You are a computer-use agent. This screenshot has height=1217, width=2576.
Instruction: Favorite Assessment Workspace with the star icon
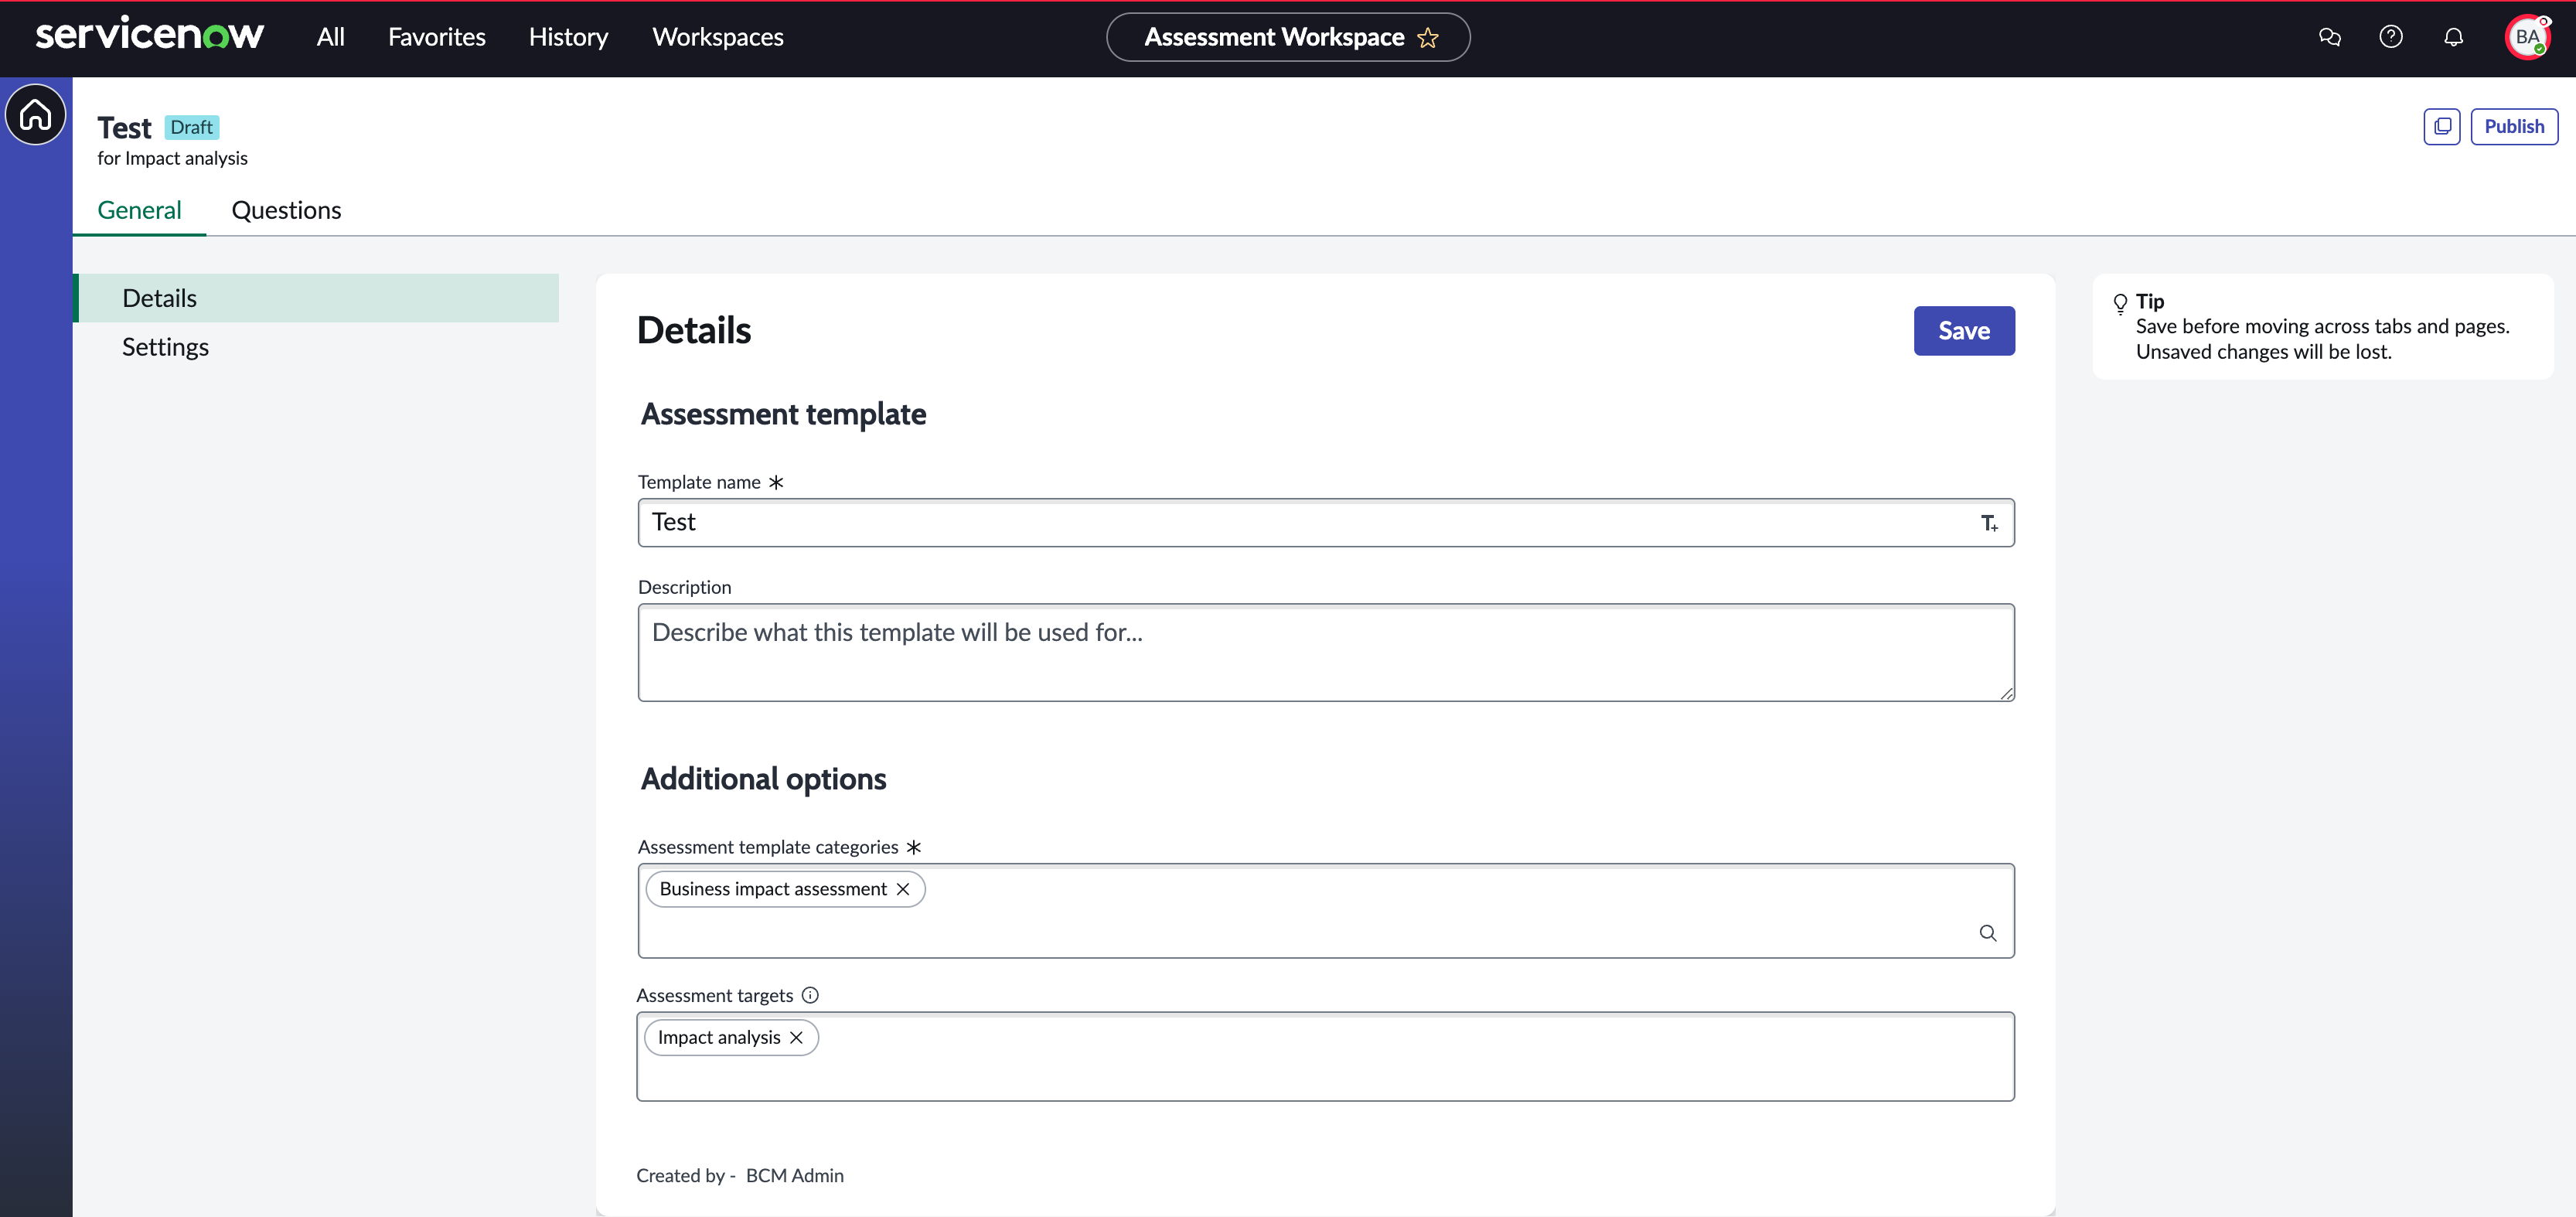[1427, 38]
